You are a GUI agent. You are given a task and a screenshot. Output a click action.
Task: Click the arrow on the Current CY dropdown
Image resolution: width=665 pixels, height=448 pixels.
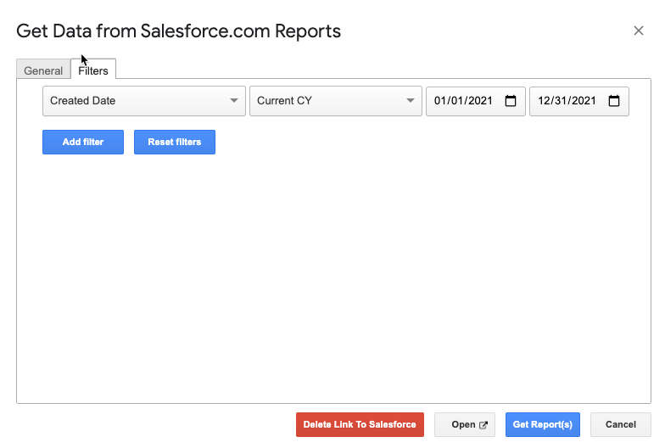coord(411,100)
